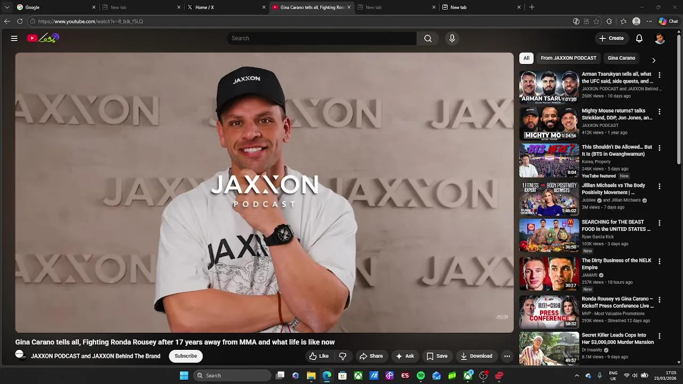Open options for the BTS in Gwanghwamun video

[x=660, y=148]
